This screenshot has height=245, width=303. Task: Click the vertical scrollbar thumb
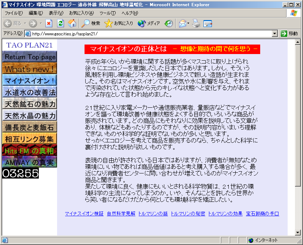(x=298, y=116)
